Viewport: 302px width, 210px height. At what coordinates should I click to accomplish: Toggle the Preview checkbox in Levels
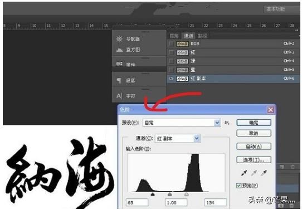tap(238, 185)
